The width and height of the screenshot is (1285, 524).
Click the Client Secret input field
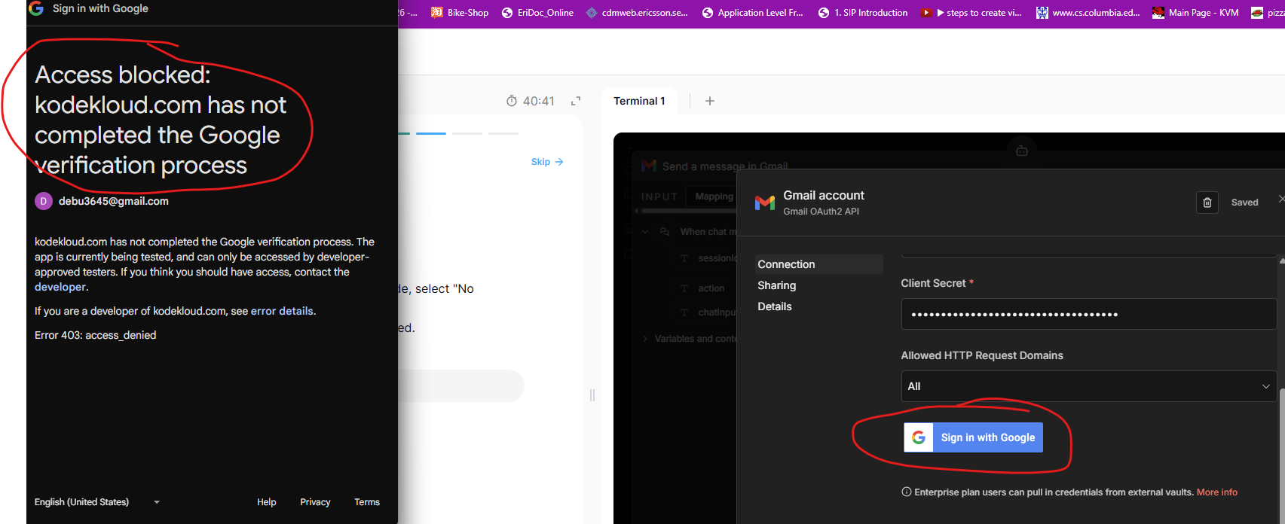coord(1089,314)
